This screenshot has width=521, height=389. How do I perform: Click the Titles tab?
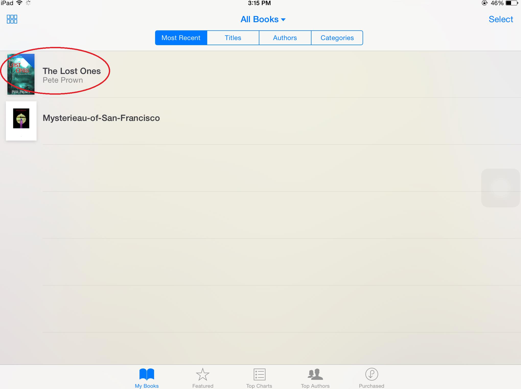(233, 37)
